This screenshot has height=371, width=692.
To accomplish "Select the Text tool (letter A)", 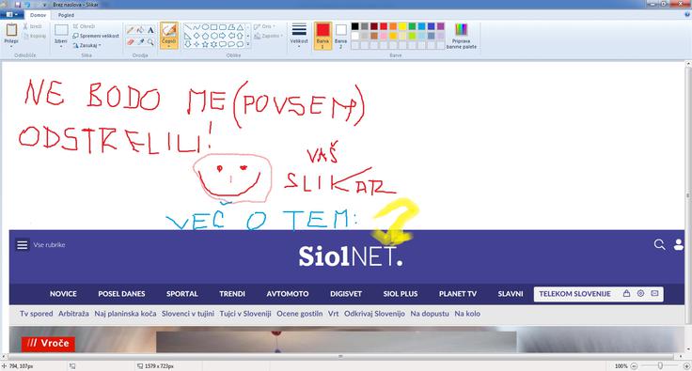I will point(150,30).
